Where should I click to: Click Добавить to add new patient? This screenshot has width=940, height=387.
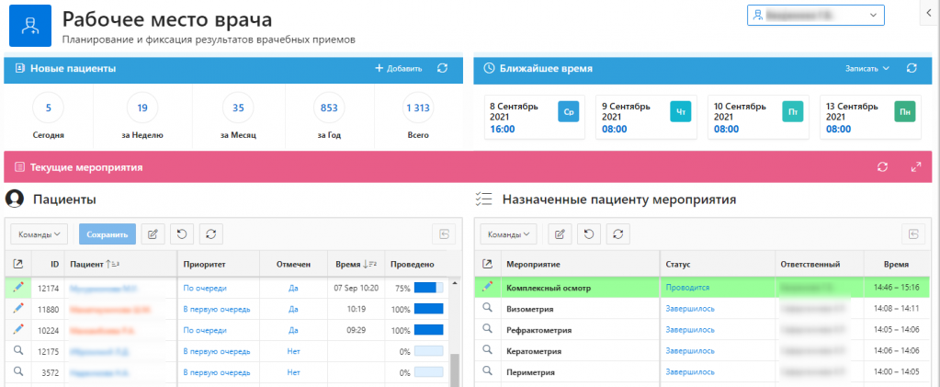tap(398, 68)
